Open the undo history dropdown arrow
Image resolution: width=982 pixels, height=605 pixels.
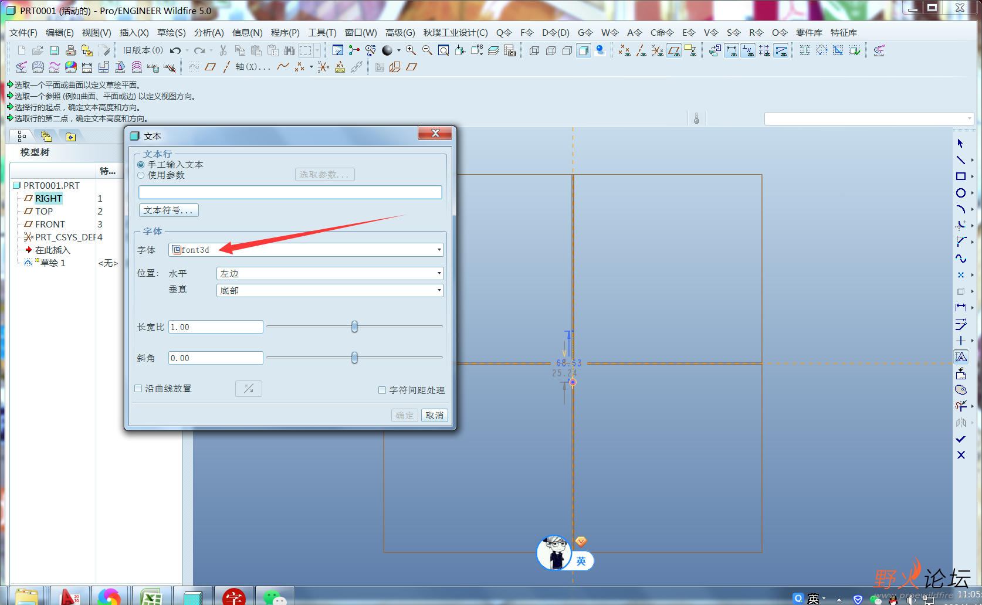pyautogui.click(x=187, y=50)
